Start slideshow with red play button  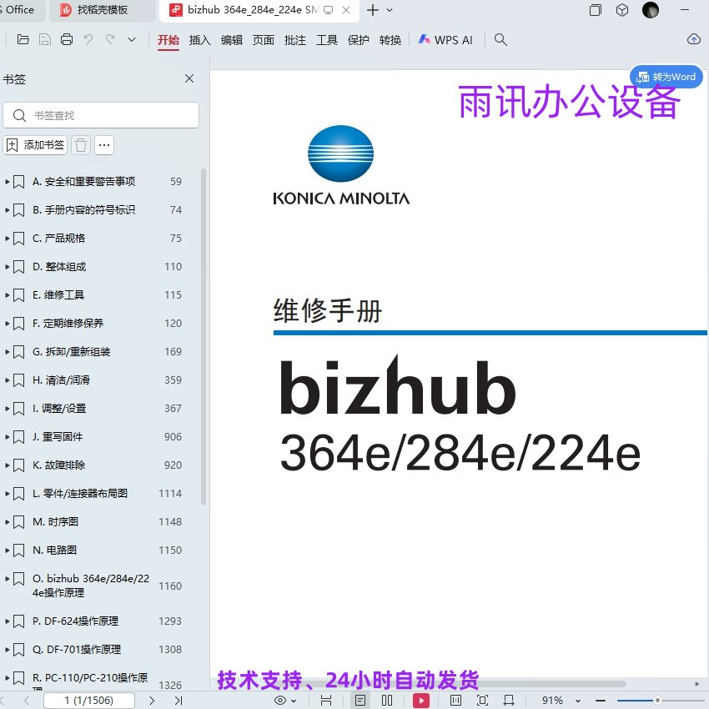click(421, 701)
